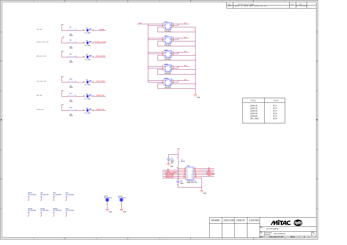The height and width of the screenshot is (245, 347).
Task: Click the KO0 net label left of SW1
Action: (140, 23)
